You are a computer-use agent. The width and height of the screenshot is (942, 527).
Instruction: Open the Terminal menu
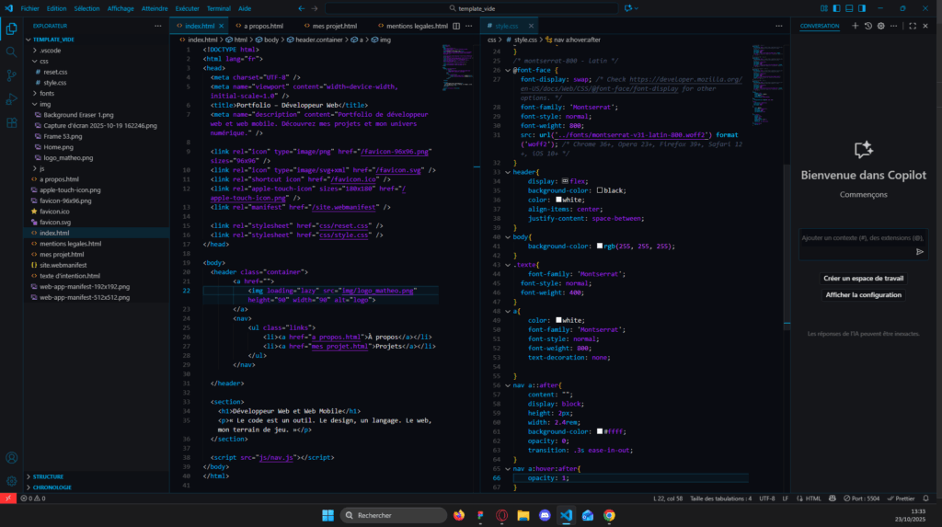(218, 7)
